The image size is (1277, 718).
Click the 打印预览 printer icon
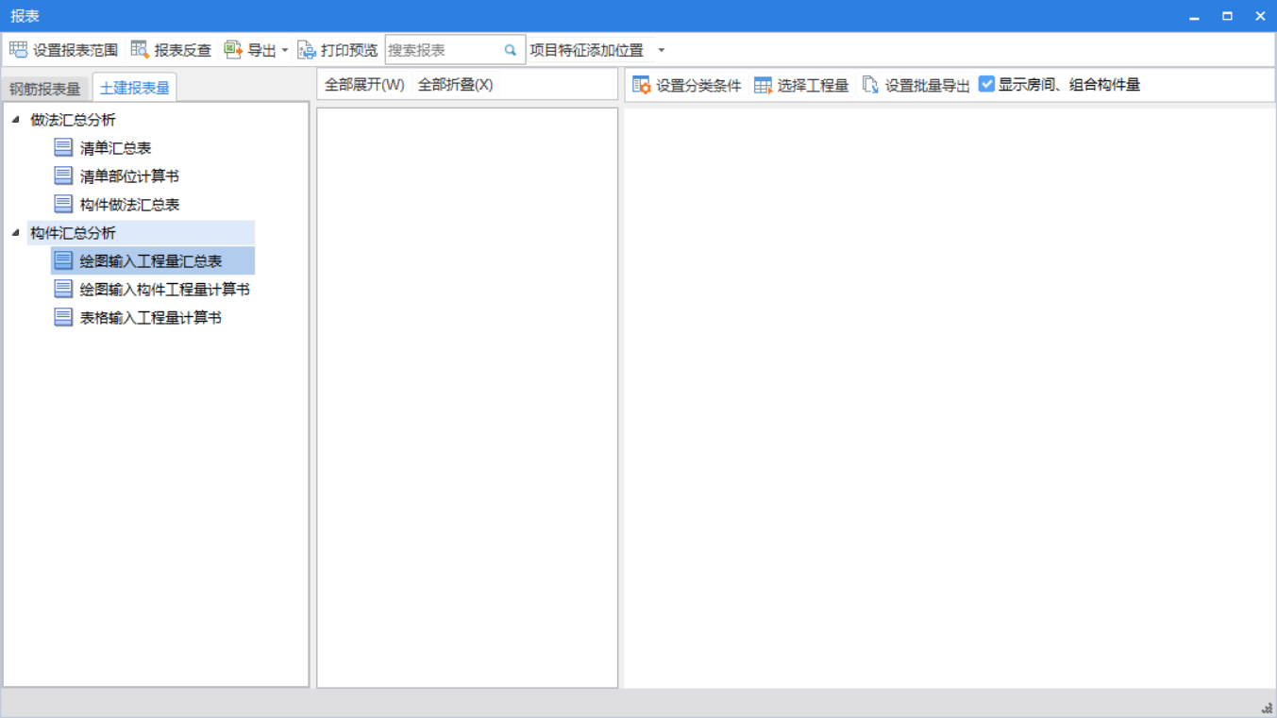tap(307, 50)
